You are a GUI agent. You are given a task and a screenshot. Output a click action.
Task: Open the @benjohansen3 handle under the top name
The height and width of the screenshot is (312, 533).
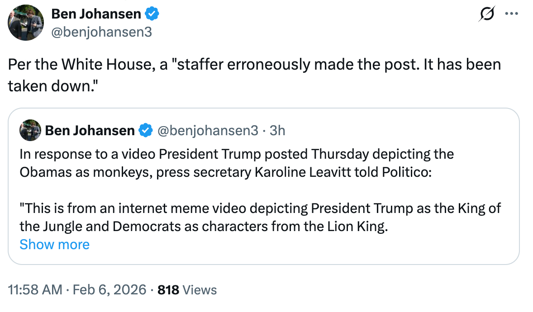pyautogui.click(x=101, y=32)
